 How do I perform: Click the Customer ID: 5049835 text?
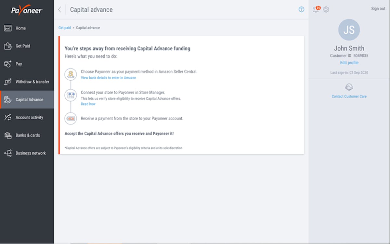(349, 56)
